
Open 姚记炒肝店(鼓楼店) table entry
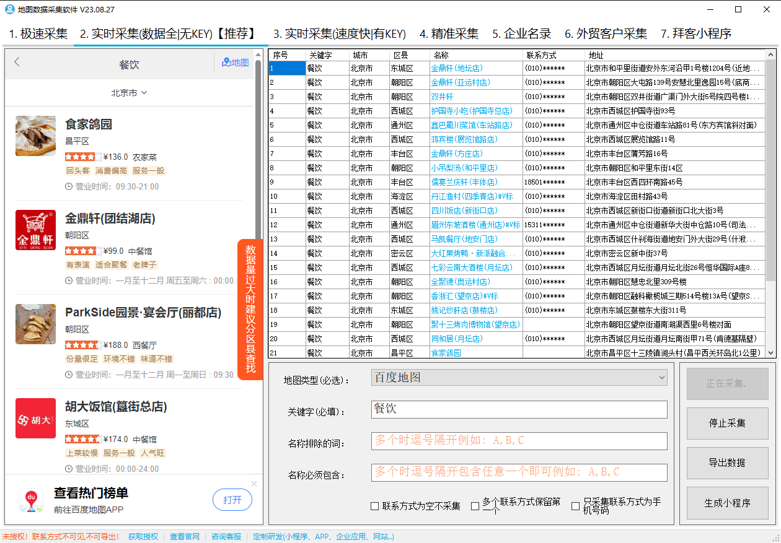(464, 310)
